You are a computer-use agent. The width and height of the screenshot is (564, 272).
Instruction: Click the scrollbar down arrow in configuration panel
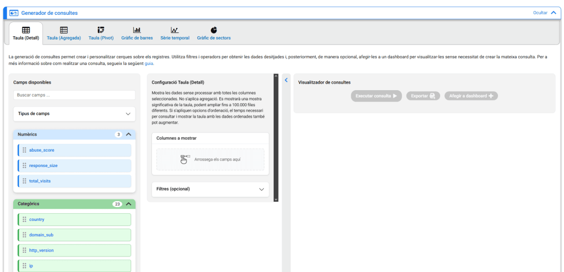(x=276, y=199)
